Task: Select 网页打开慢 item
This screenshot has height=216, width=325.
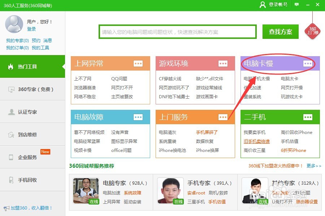Action: (292, 87)
